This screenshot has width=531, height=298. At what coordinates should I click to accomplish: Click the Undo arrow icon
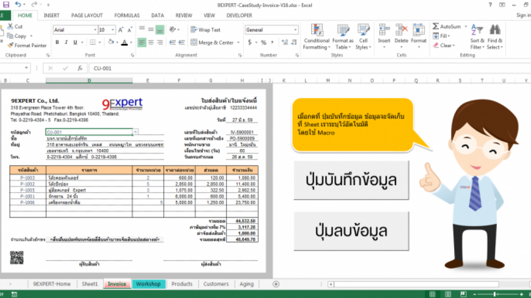pyautogui.click(x=18, y=4)
